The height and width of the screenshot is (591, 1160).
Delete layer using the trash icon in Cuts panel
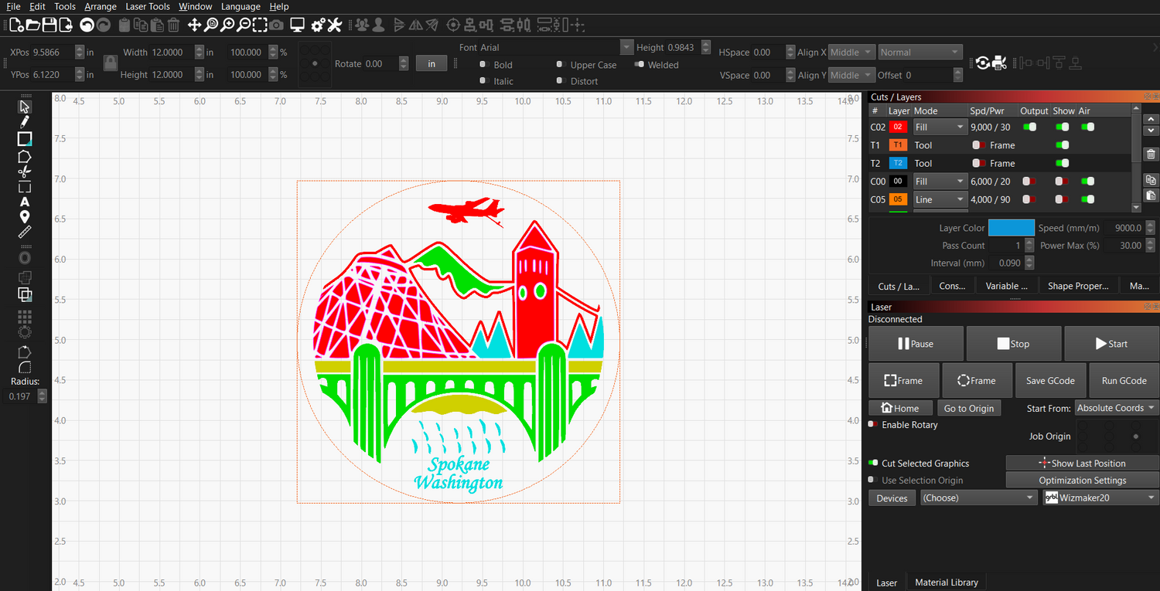[x=1151, y=154]
